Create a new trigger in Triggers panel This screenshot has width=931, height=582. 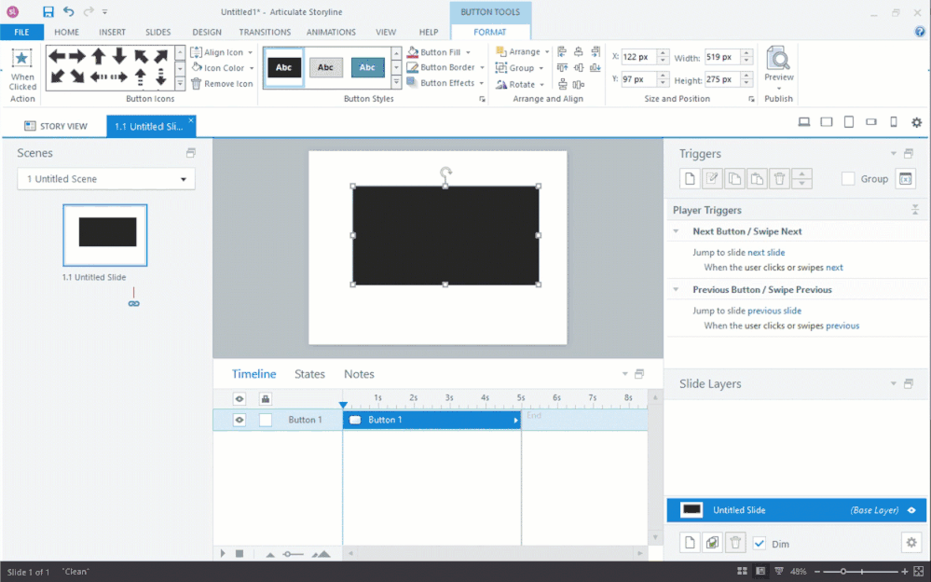coord(689,179)
